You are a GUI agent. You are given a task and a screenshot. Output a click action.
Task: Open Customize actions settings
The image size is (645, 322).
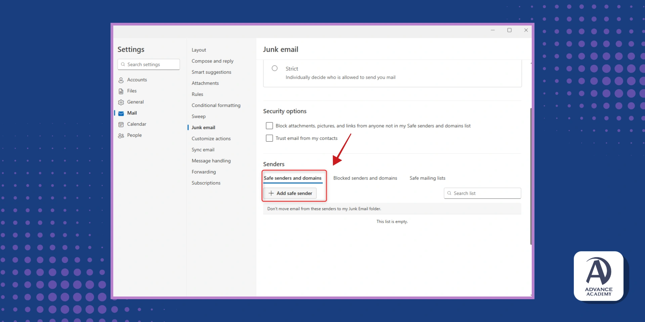pyautogui.click(x=211, y=139)
